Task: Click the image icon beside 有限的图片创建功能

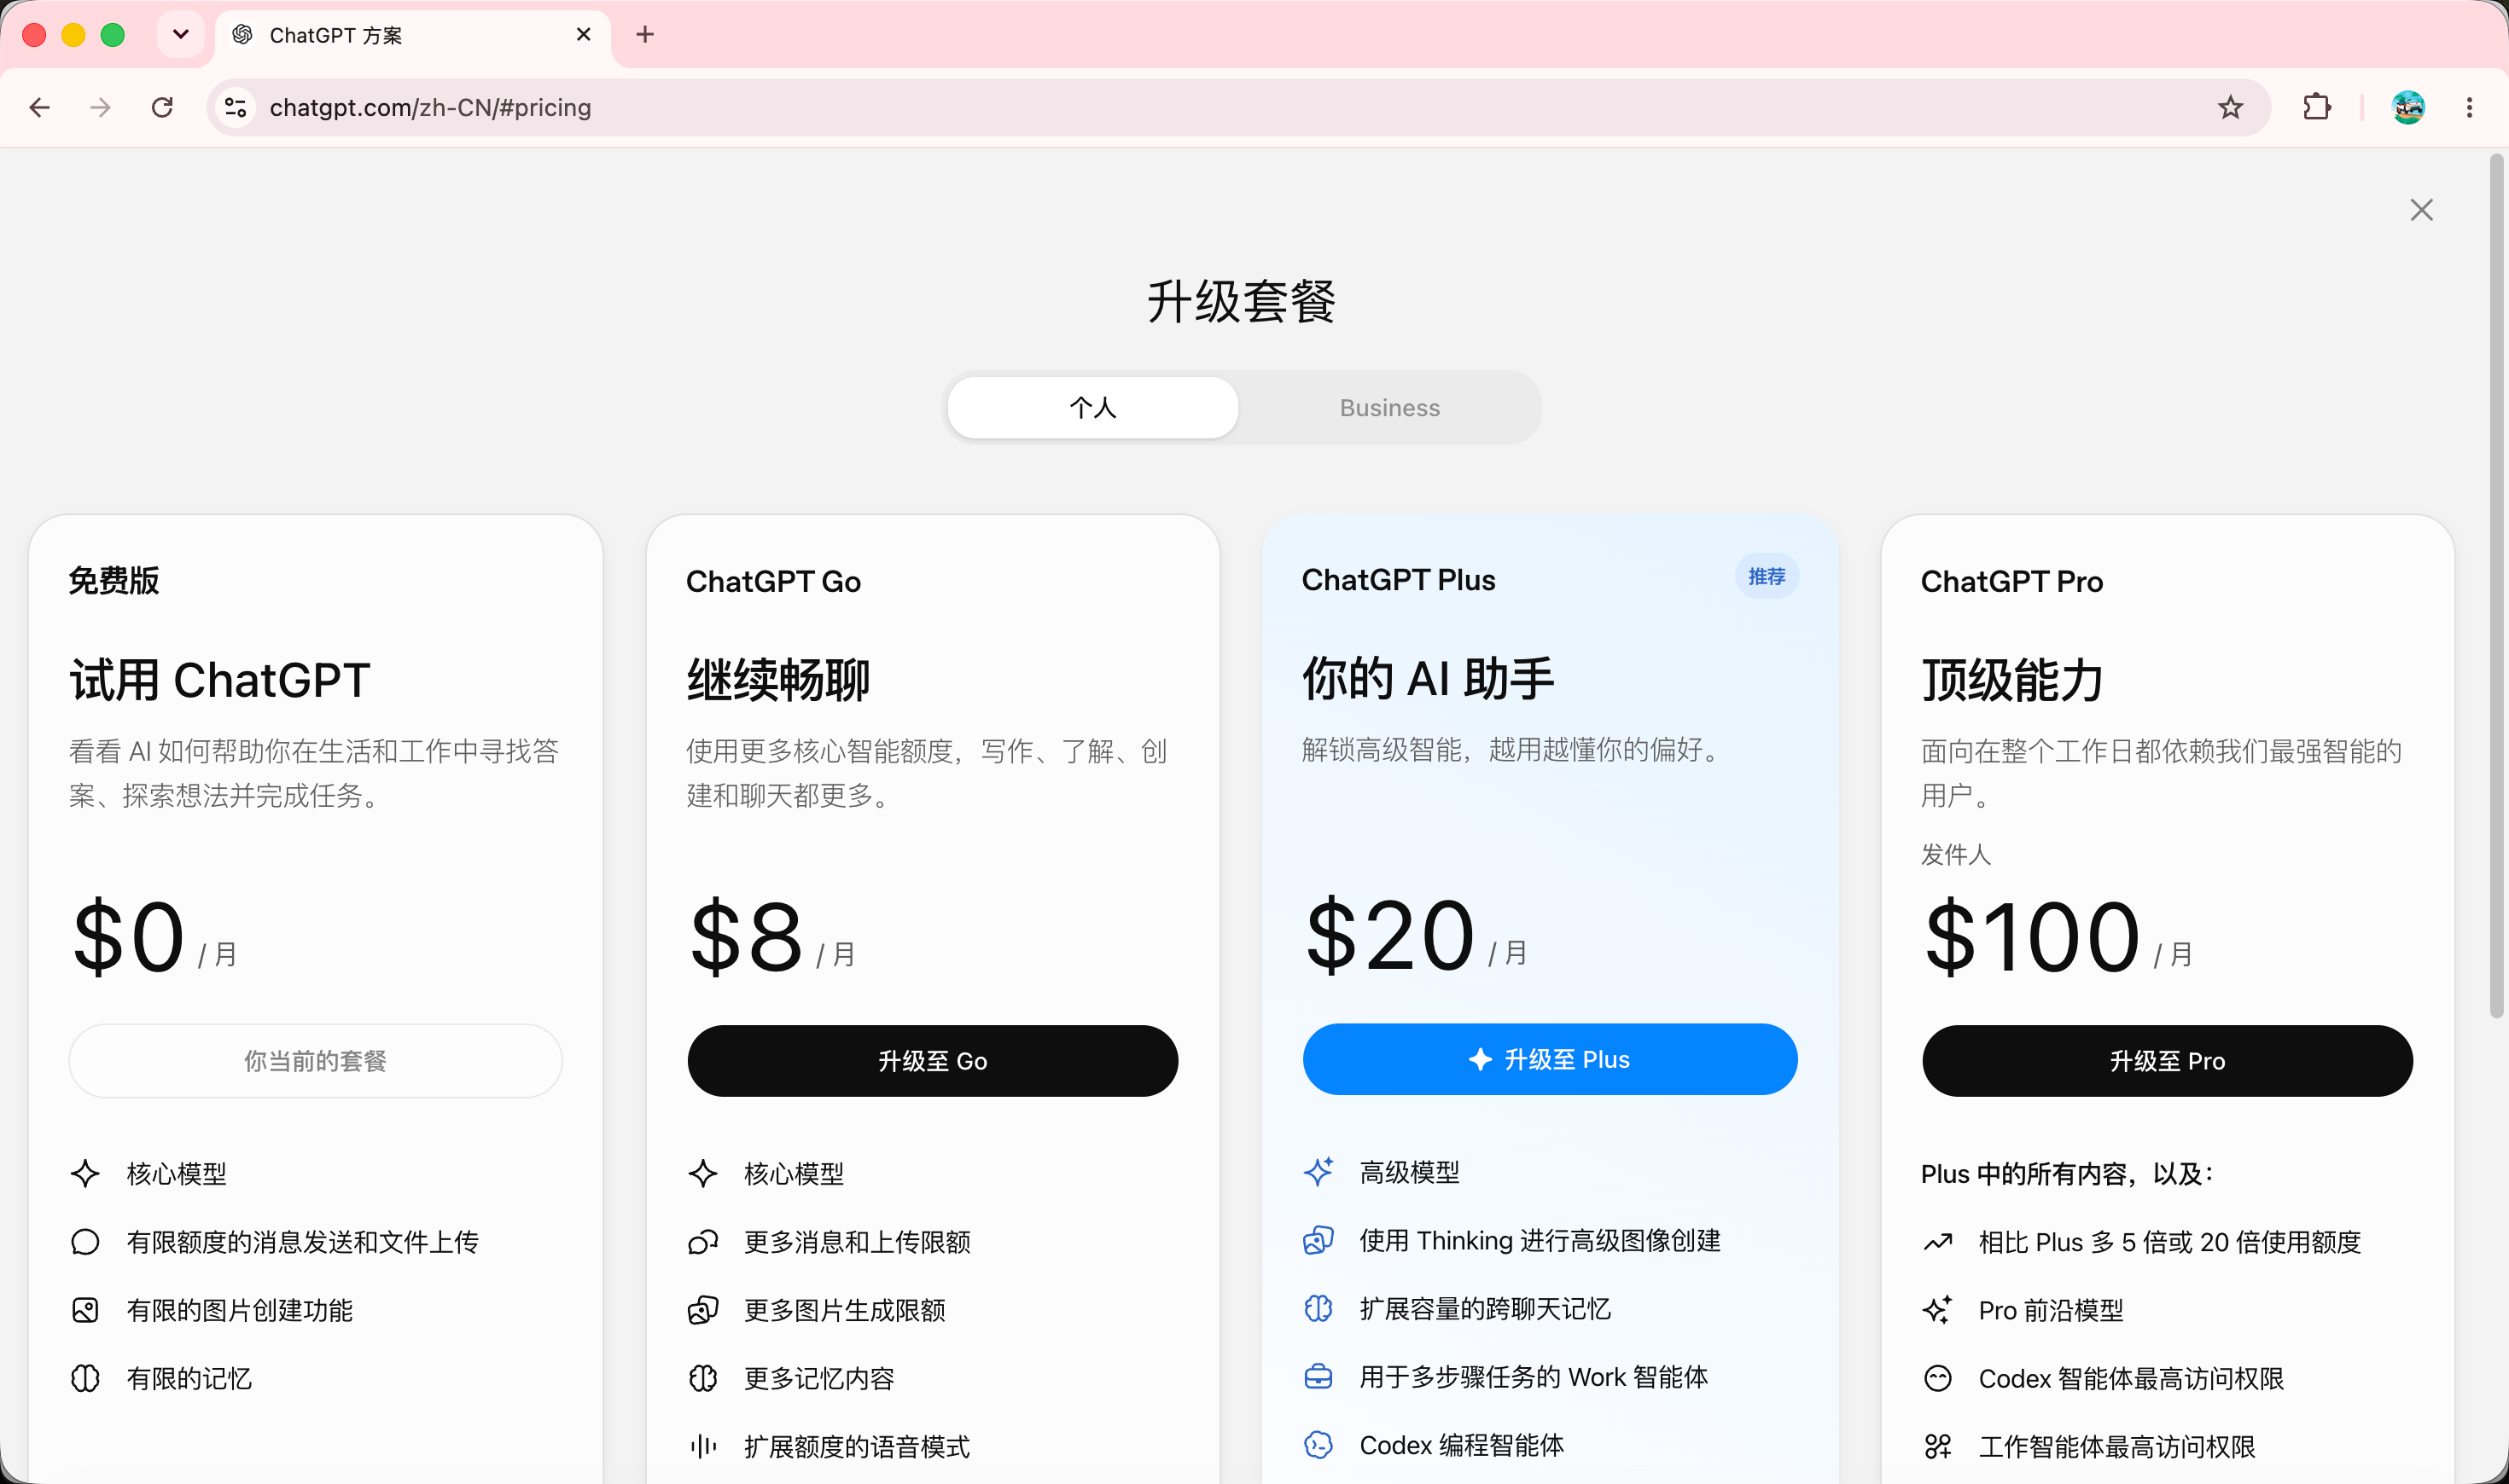Action: [85, 1310]
